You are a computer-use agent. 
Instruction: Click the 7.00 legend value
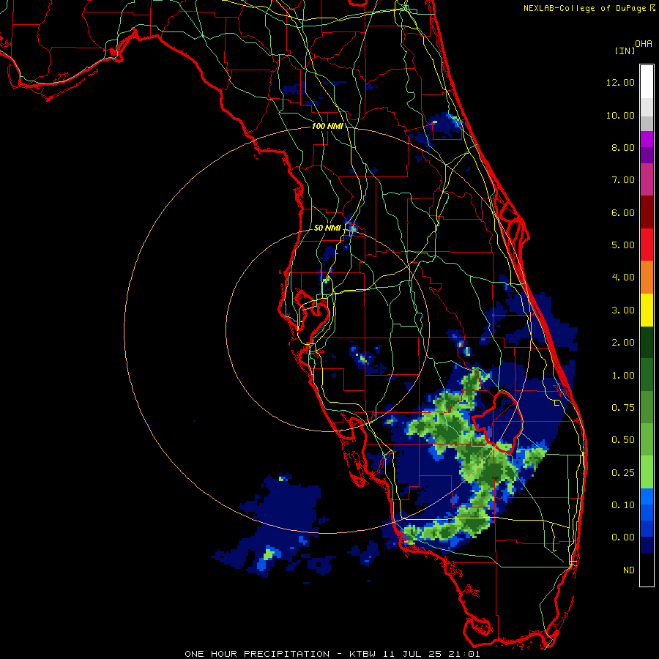623,180
